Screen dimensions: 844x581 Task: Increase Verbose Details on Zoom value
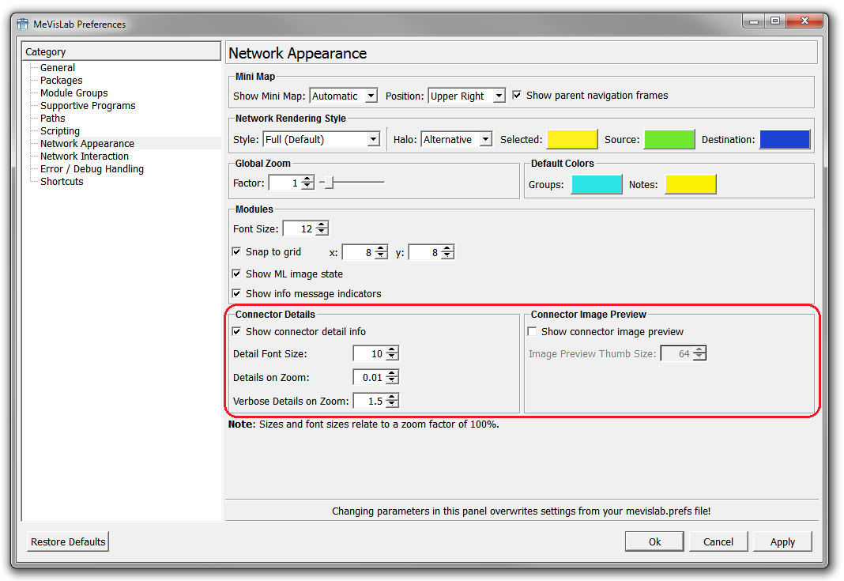click(392, 398)
